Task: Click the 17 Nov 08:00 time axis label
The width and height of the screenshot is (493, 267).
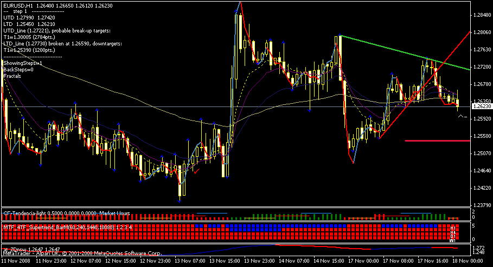Action: 397,261
